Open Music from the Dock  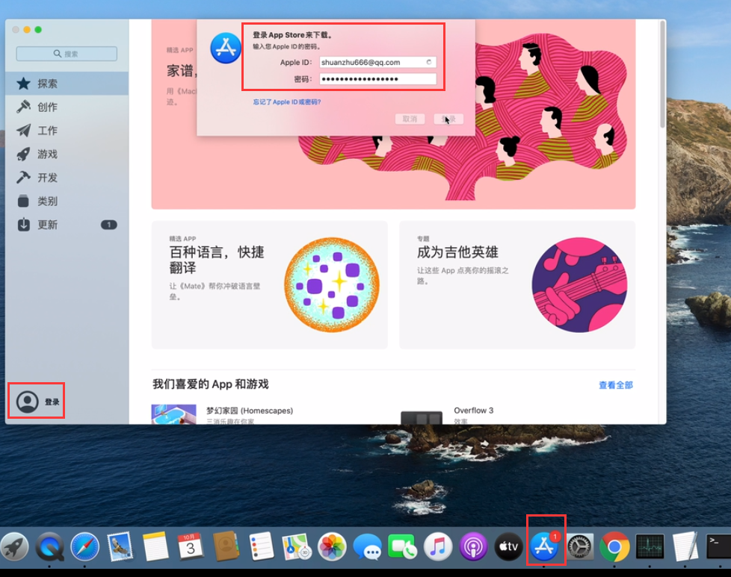tap(438, 546)
